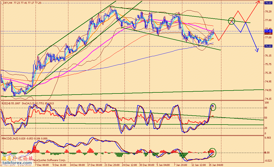Click the 78.20 value on the price axis
274x167 pixels.
[x=268, y=12]
